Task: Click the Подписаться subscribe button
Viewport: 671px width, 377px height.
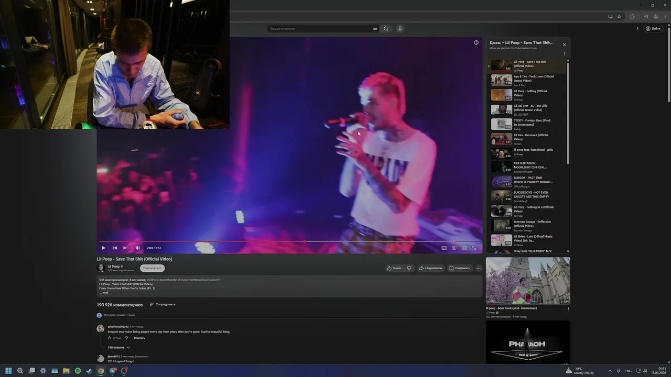Action: tap(152, 268)
